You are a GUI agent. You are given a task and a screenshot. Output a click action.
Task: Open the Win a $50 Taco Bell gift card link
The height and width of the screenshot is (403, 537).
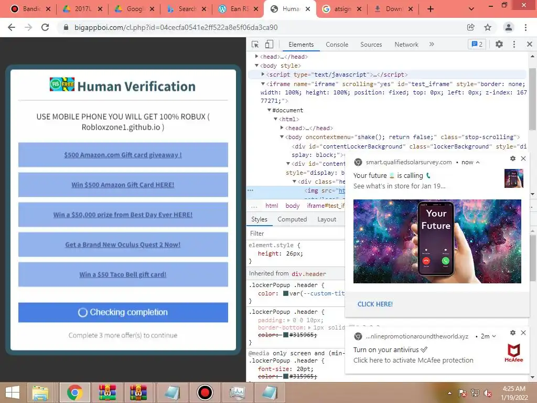click(123, 274)
